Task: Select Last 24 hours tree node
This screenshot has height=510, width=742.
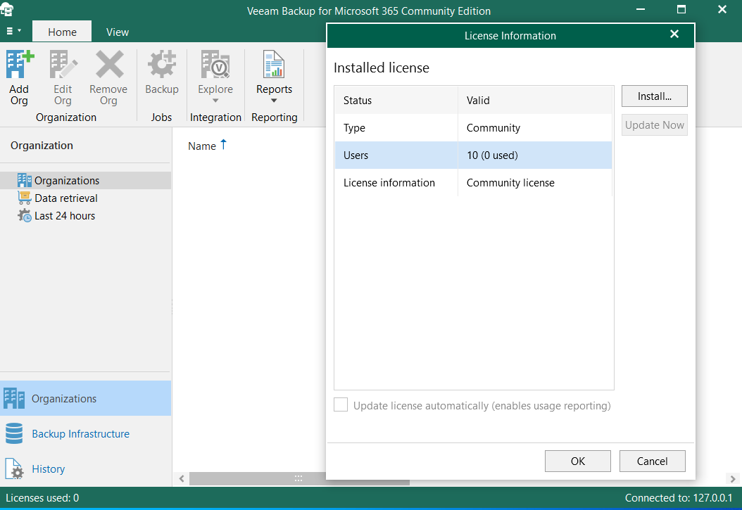Action: pos(64,215)
